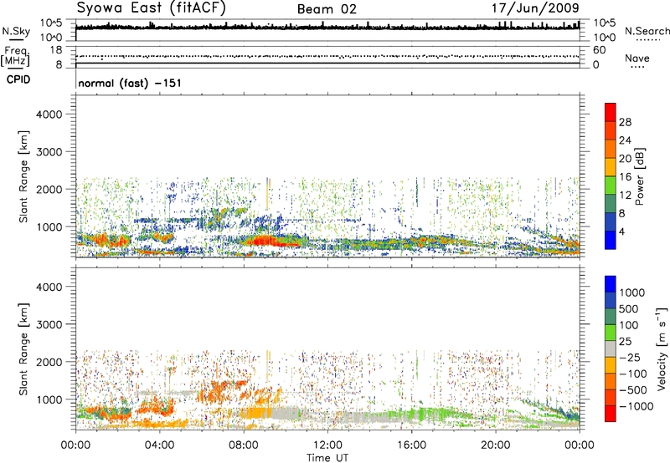Click the '20:00' time tick label

[495, 445]
